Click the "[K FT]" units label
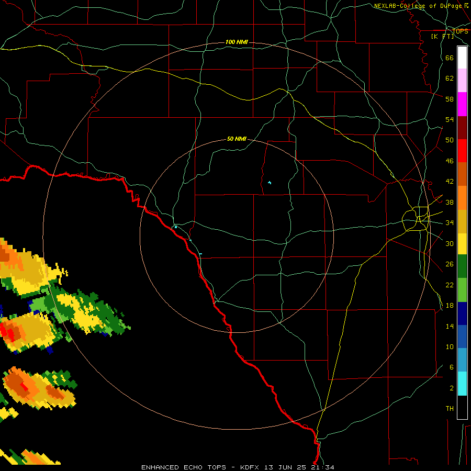471x471 pixels. 442,36
